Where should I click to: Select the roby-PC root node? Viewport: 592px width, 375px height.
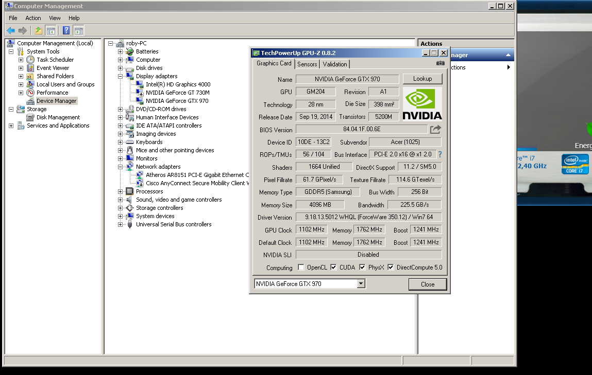tap(137, 43)
